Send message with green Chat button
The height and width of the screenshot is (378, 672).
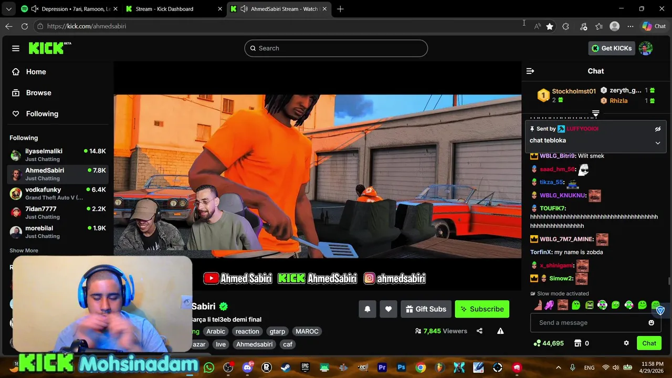pos(649,343)
